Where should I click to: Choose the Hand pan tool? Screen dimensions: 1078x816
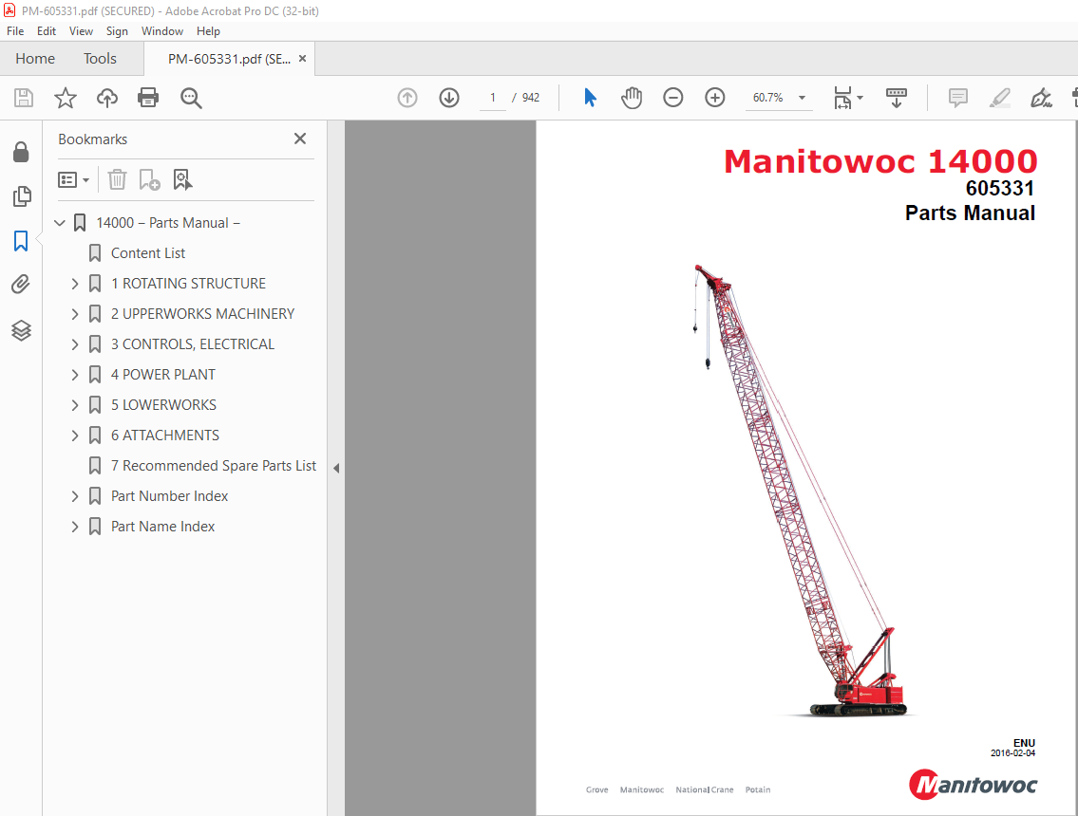(631, 98)
